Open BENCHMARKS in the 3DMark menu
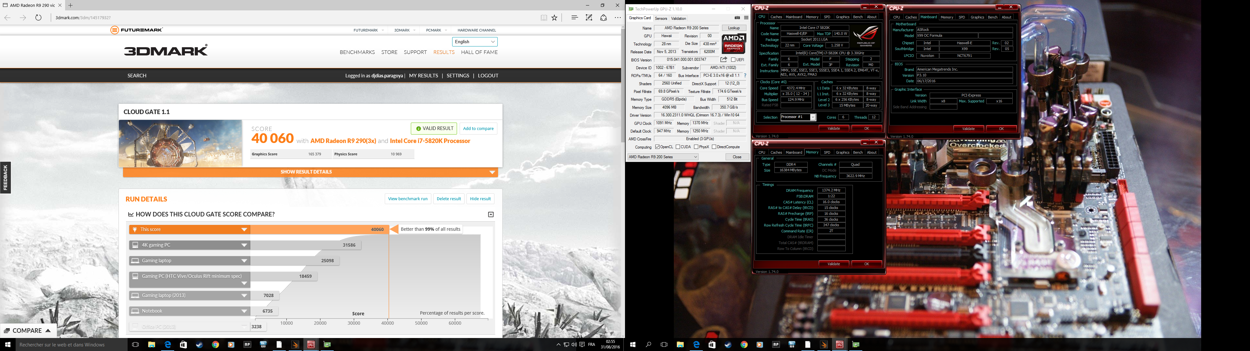Image resolution: width=1250 pixels, height=351 pixels. click(357, 52)
